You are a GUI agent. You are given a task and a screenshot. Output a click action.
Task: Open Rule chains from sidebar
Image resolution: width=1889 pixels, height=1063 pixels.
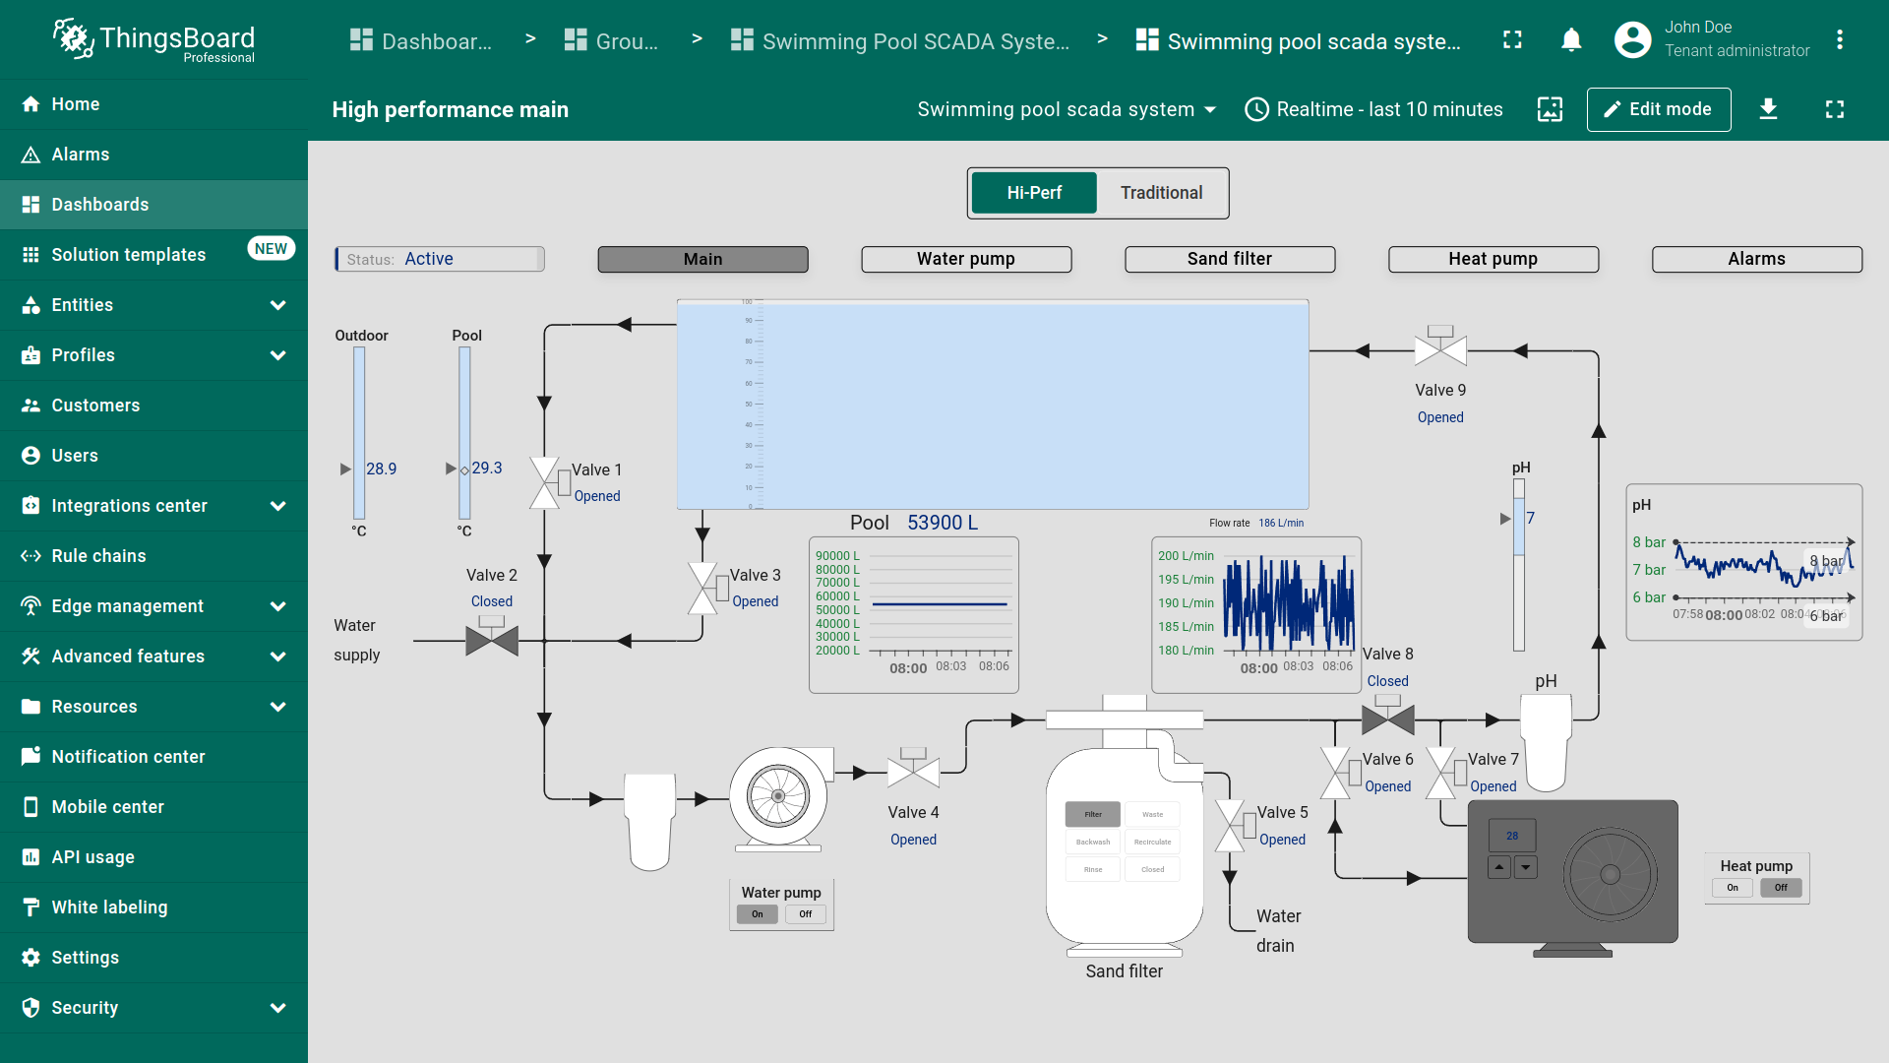(x=98, y=556)
